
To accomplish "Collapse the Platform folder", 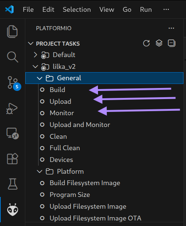I will pos(40,172).
